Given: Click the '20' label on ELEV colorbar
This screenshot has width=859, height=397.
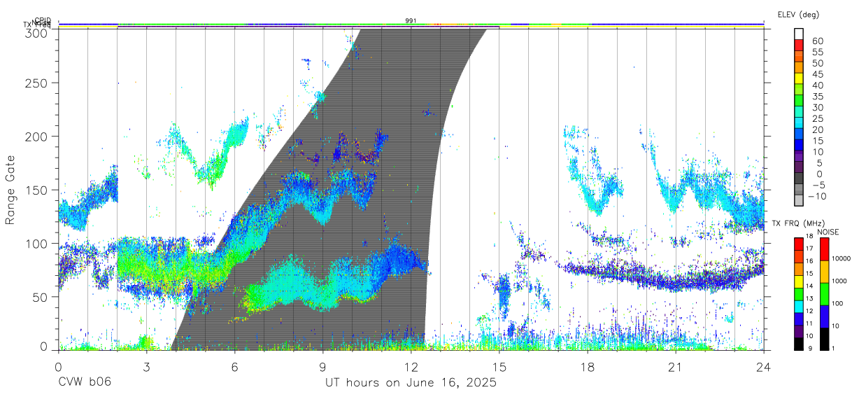Looking at the screenshot, I should pyautogui.click(x=817, y=130).
